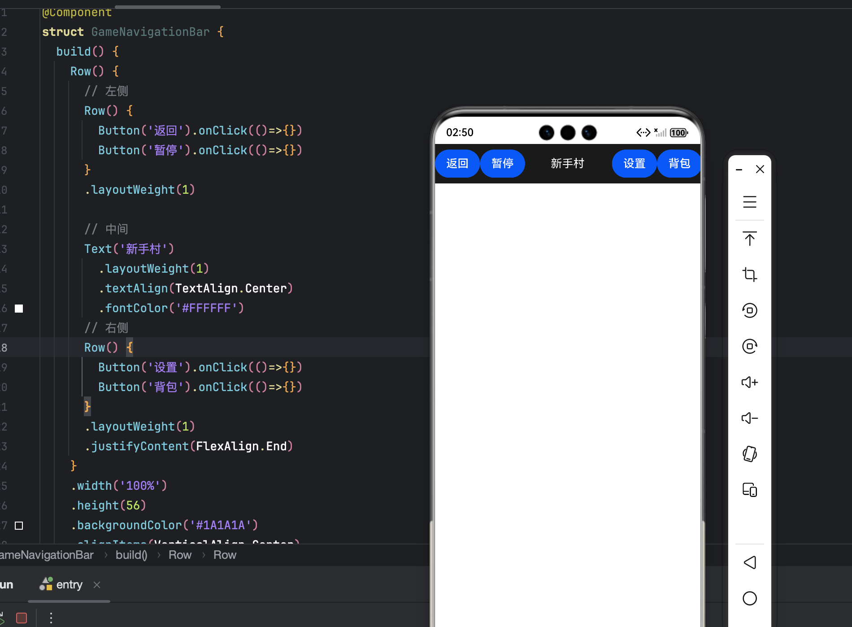Tap the 返回 button in the emulator
The height and width of the screenshot is (627, 852).
tap(457, 163)
